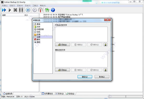Click the Abort task X toolbar icon

pos(15,10)
